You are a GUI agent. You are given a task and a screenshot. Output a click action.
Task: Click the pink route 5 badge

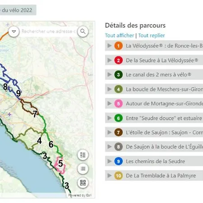119,103
